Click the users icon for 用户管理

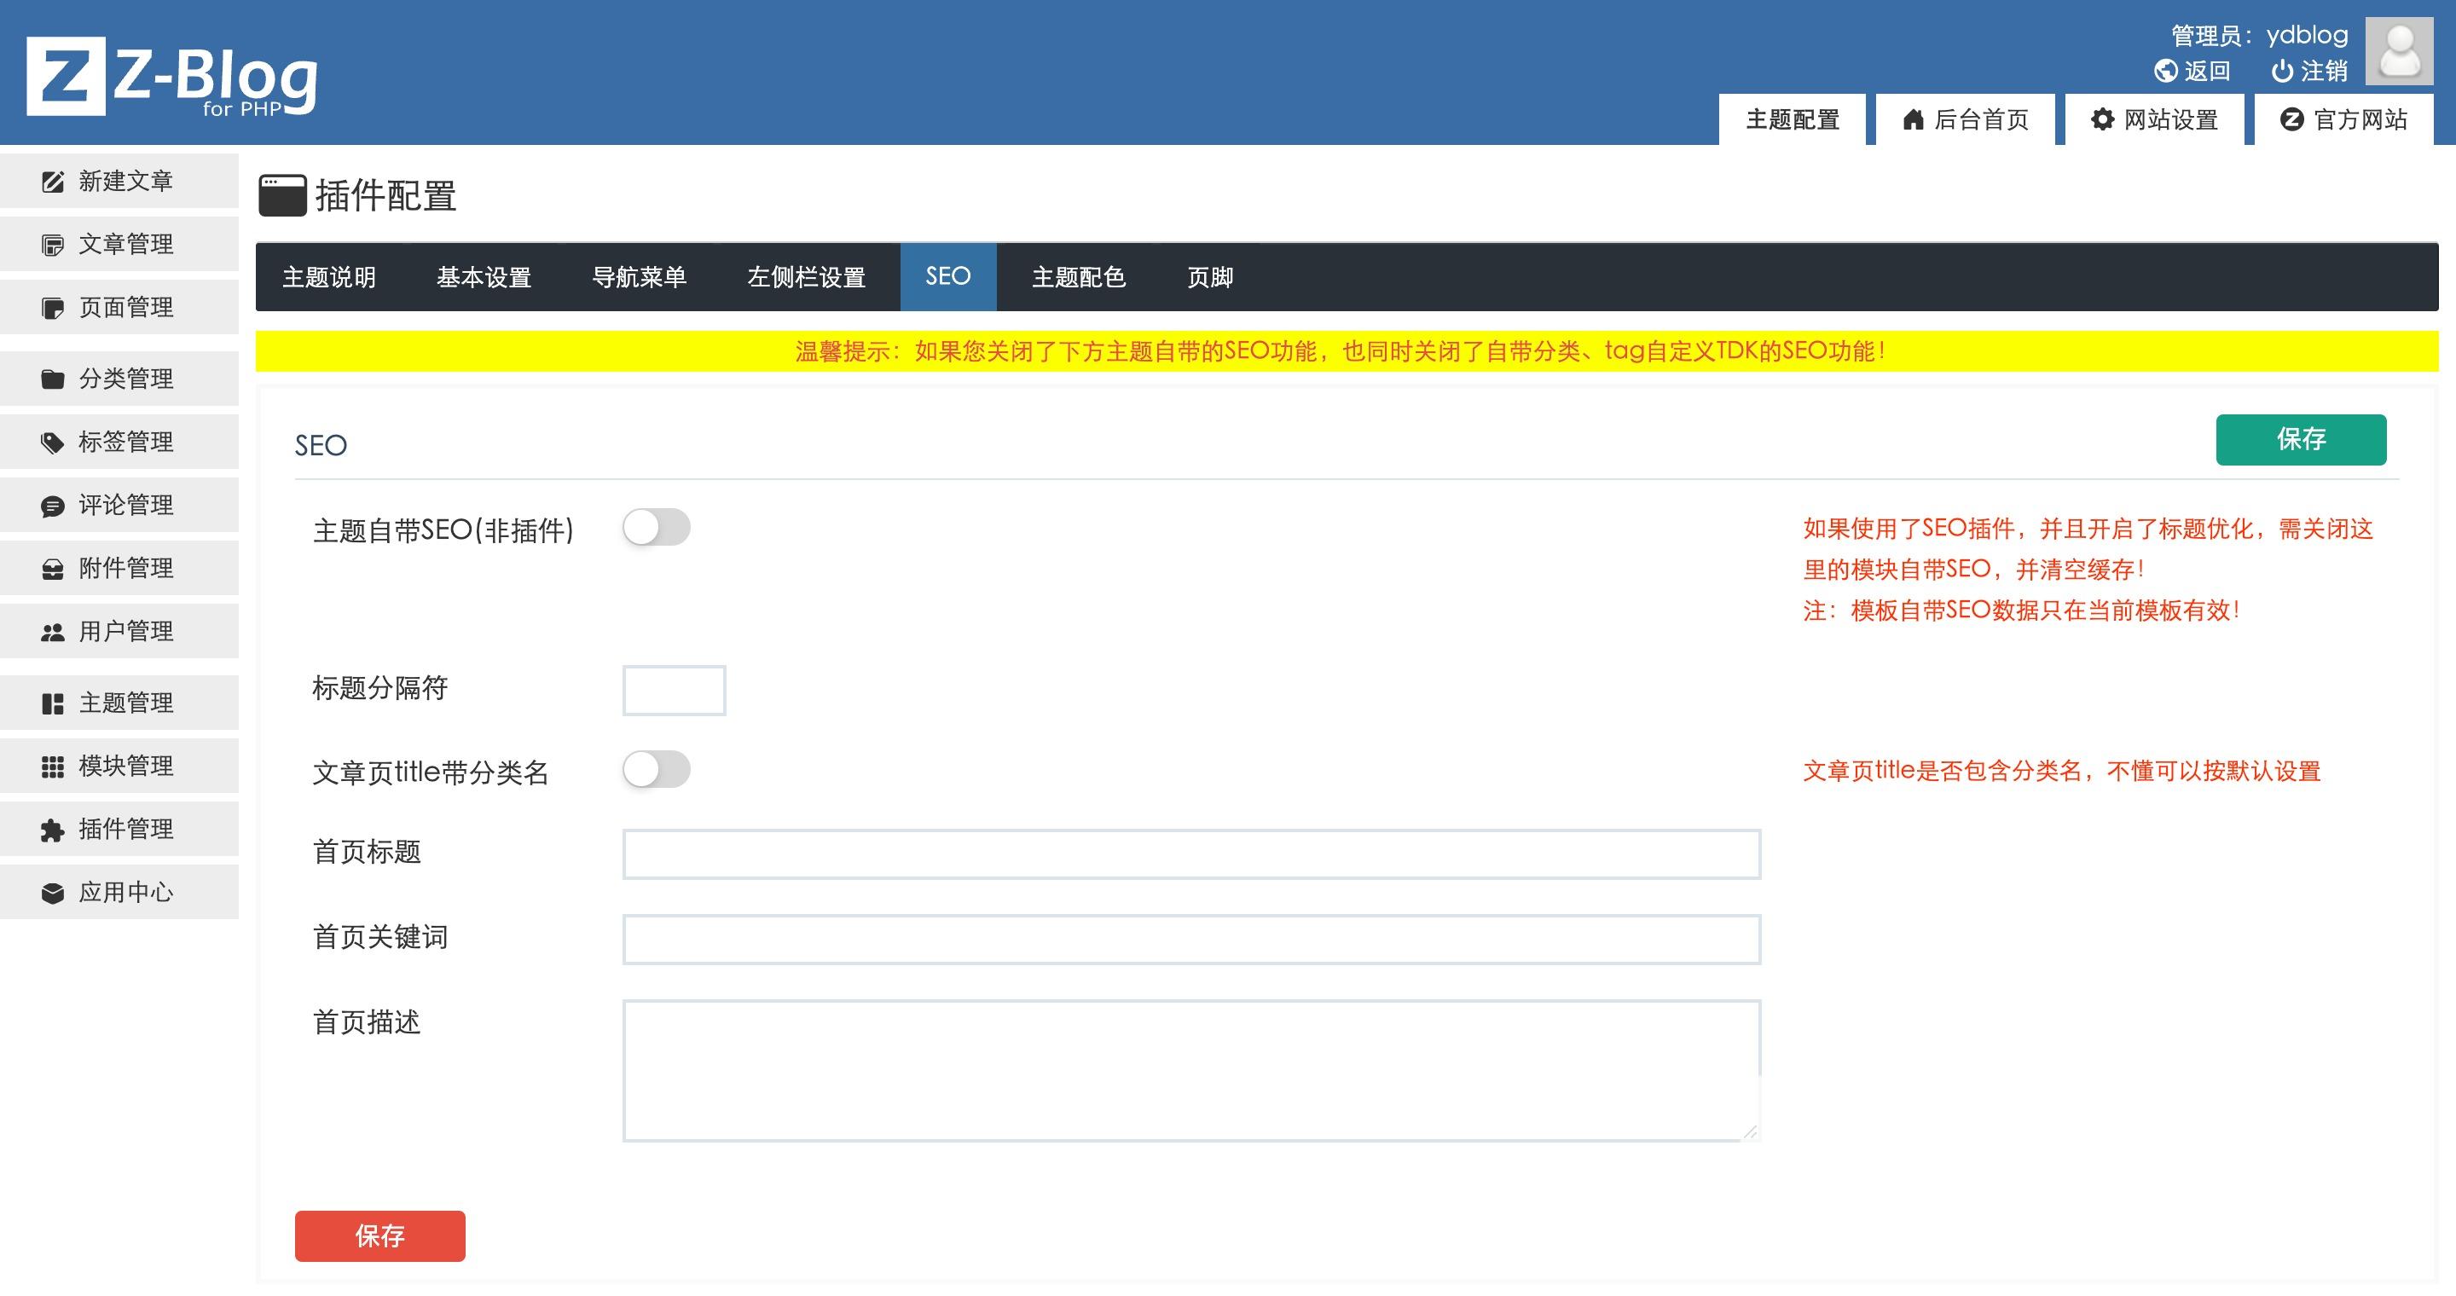(x=52, y=632)
